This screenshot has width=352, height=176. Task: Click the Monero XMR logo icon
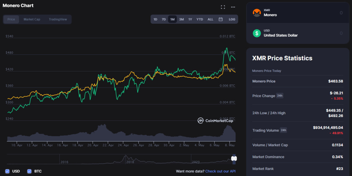point(257,13)
